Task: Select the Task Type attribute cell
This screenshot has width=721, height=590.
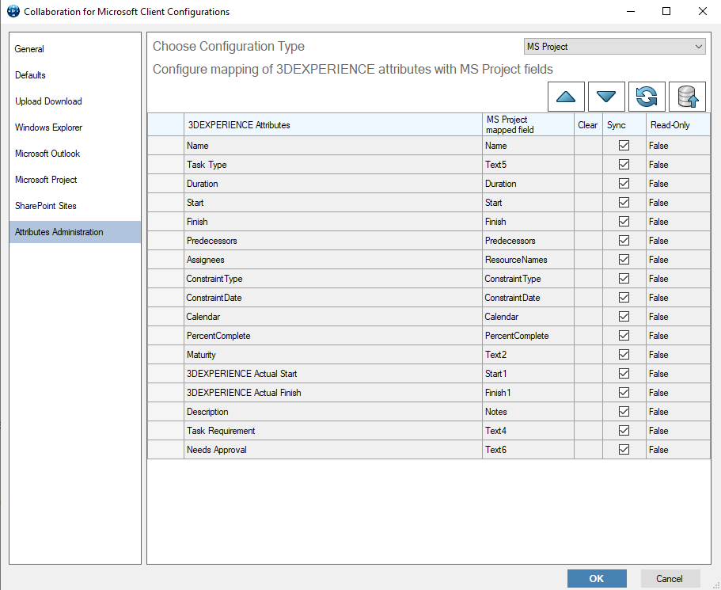Action: point(333,164)
